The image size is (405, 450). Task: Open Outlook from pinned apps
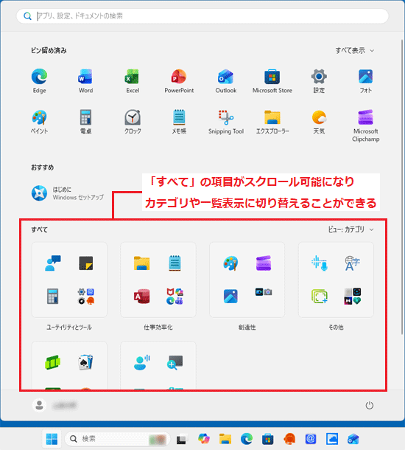pyautogui.click(x=226, y=81)
